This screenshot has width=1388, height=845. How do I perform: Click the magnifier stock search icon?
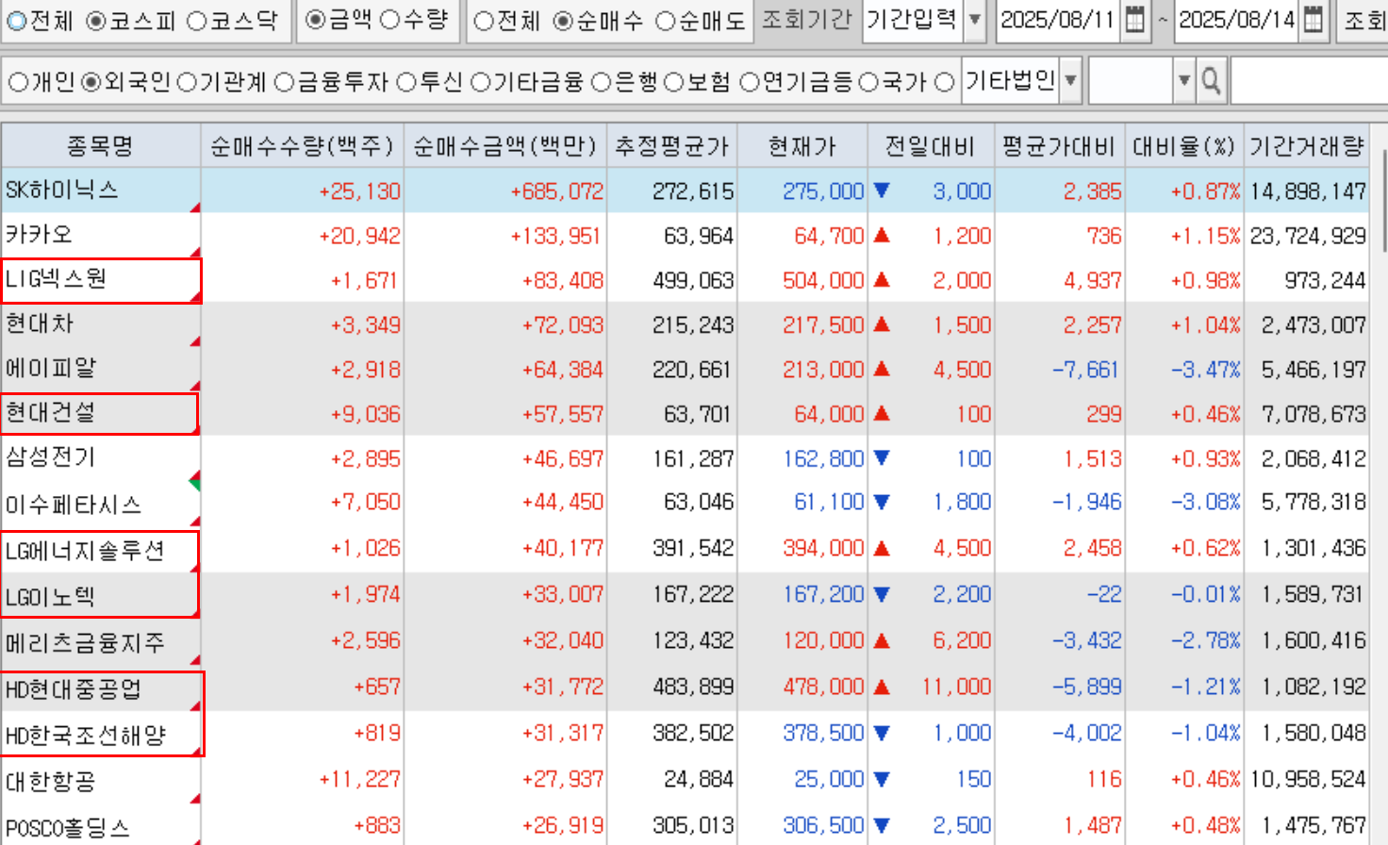point(1211,82)
